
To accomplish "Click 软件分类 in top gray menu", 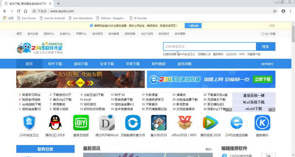I will [x=33, y=34].
